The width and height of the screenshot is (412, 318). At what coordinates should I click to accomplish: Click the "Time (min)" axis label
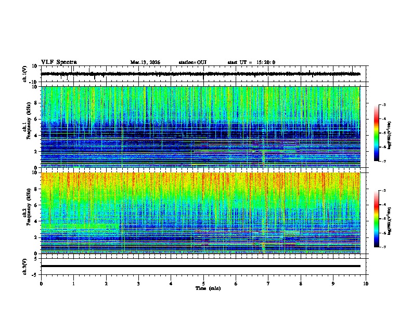[208, 288]
